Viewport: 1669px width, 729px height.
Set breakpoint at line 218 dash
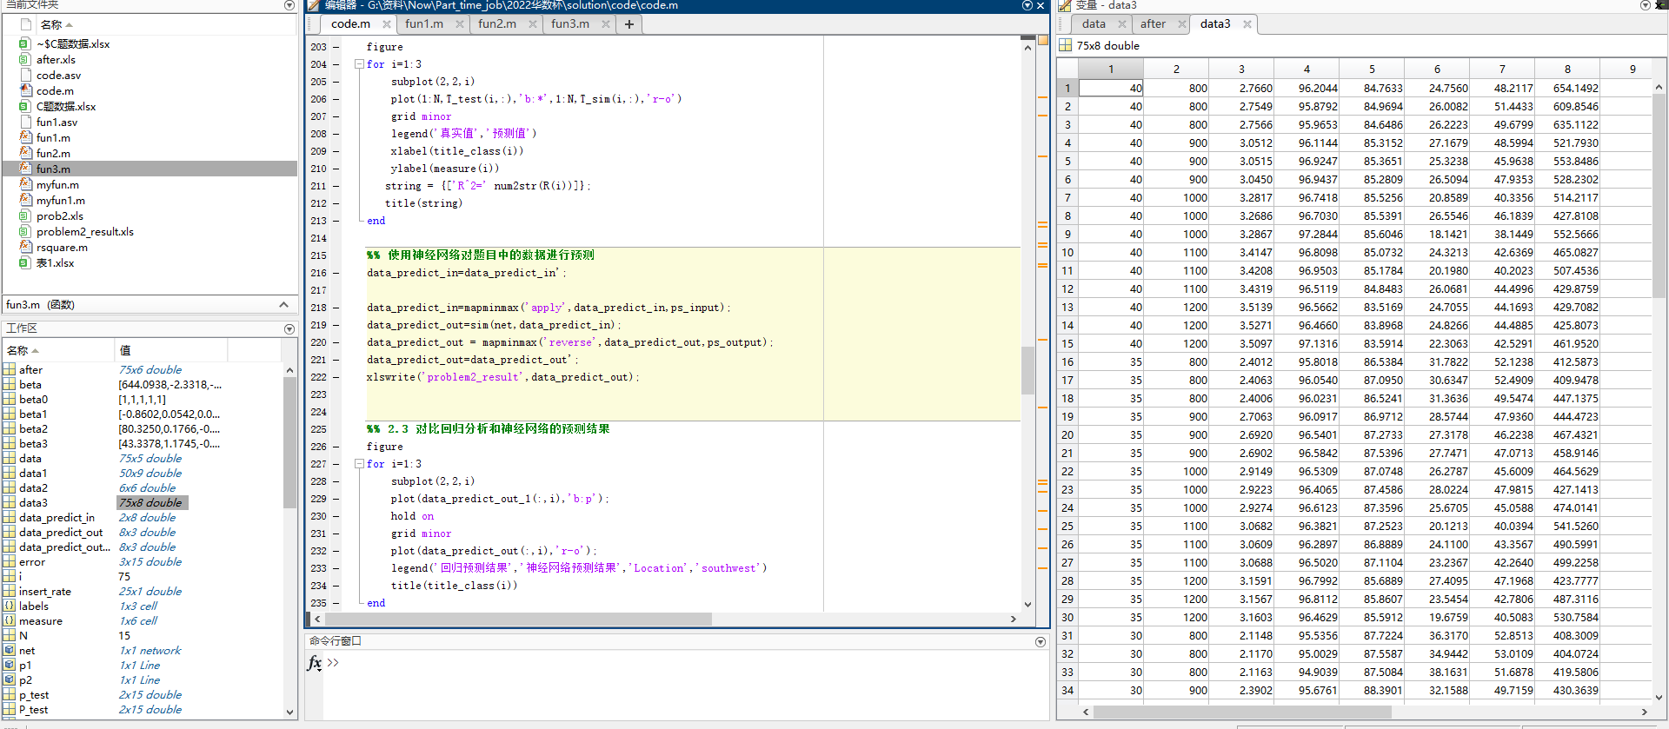point(336,308)
